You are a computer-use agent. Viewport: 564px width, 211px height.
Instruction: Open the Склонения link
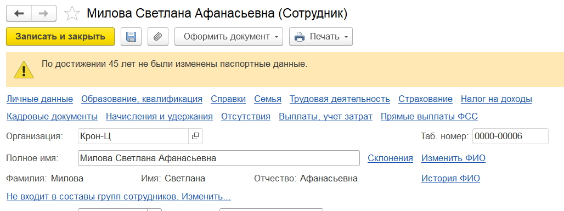[390, 158]
